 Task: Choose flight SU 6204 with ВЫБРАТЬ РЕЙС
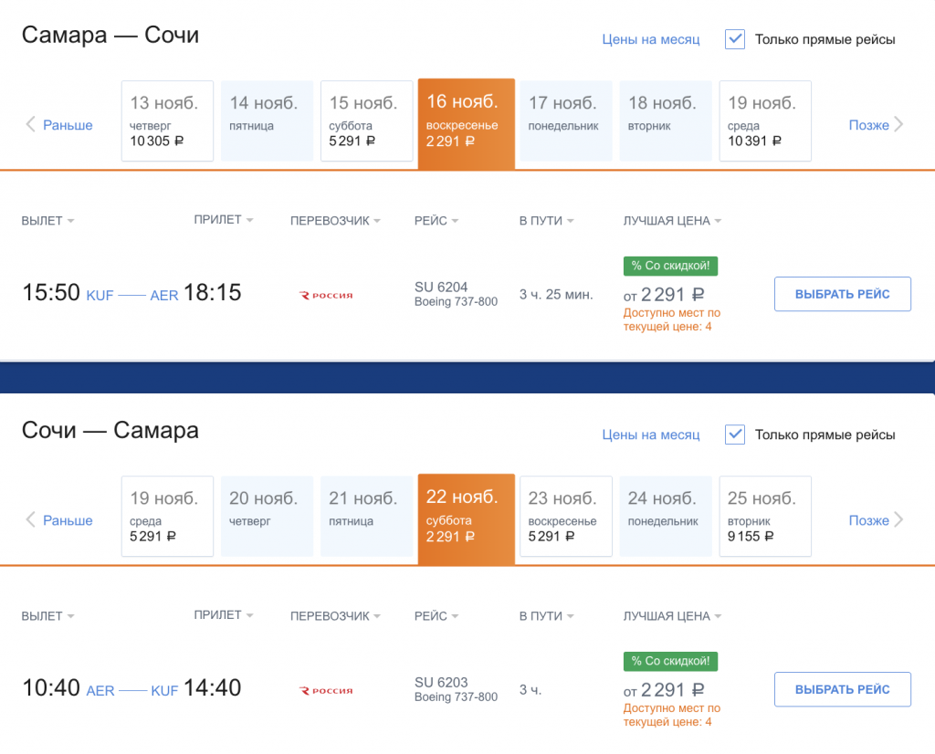pos(842,294)
